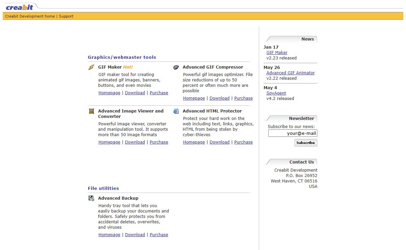Click the Advanced HTML Protector icon
Screen dimensions: 406x250
(x=176, y=111)
